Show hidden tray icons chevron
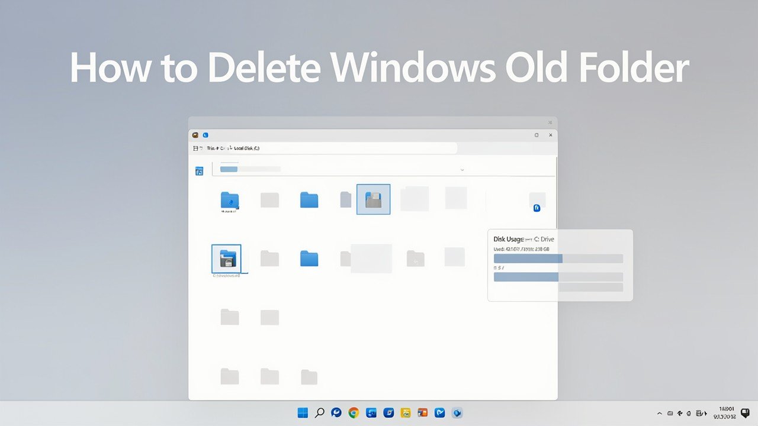This screenshot has width=758, height=426. (660, 413)
